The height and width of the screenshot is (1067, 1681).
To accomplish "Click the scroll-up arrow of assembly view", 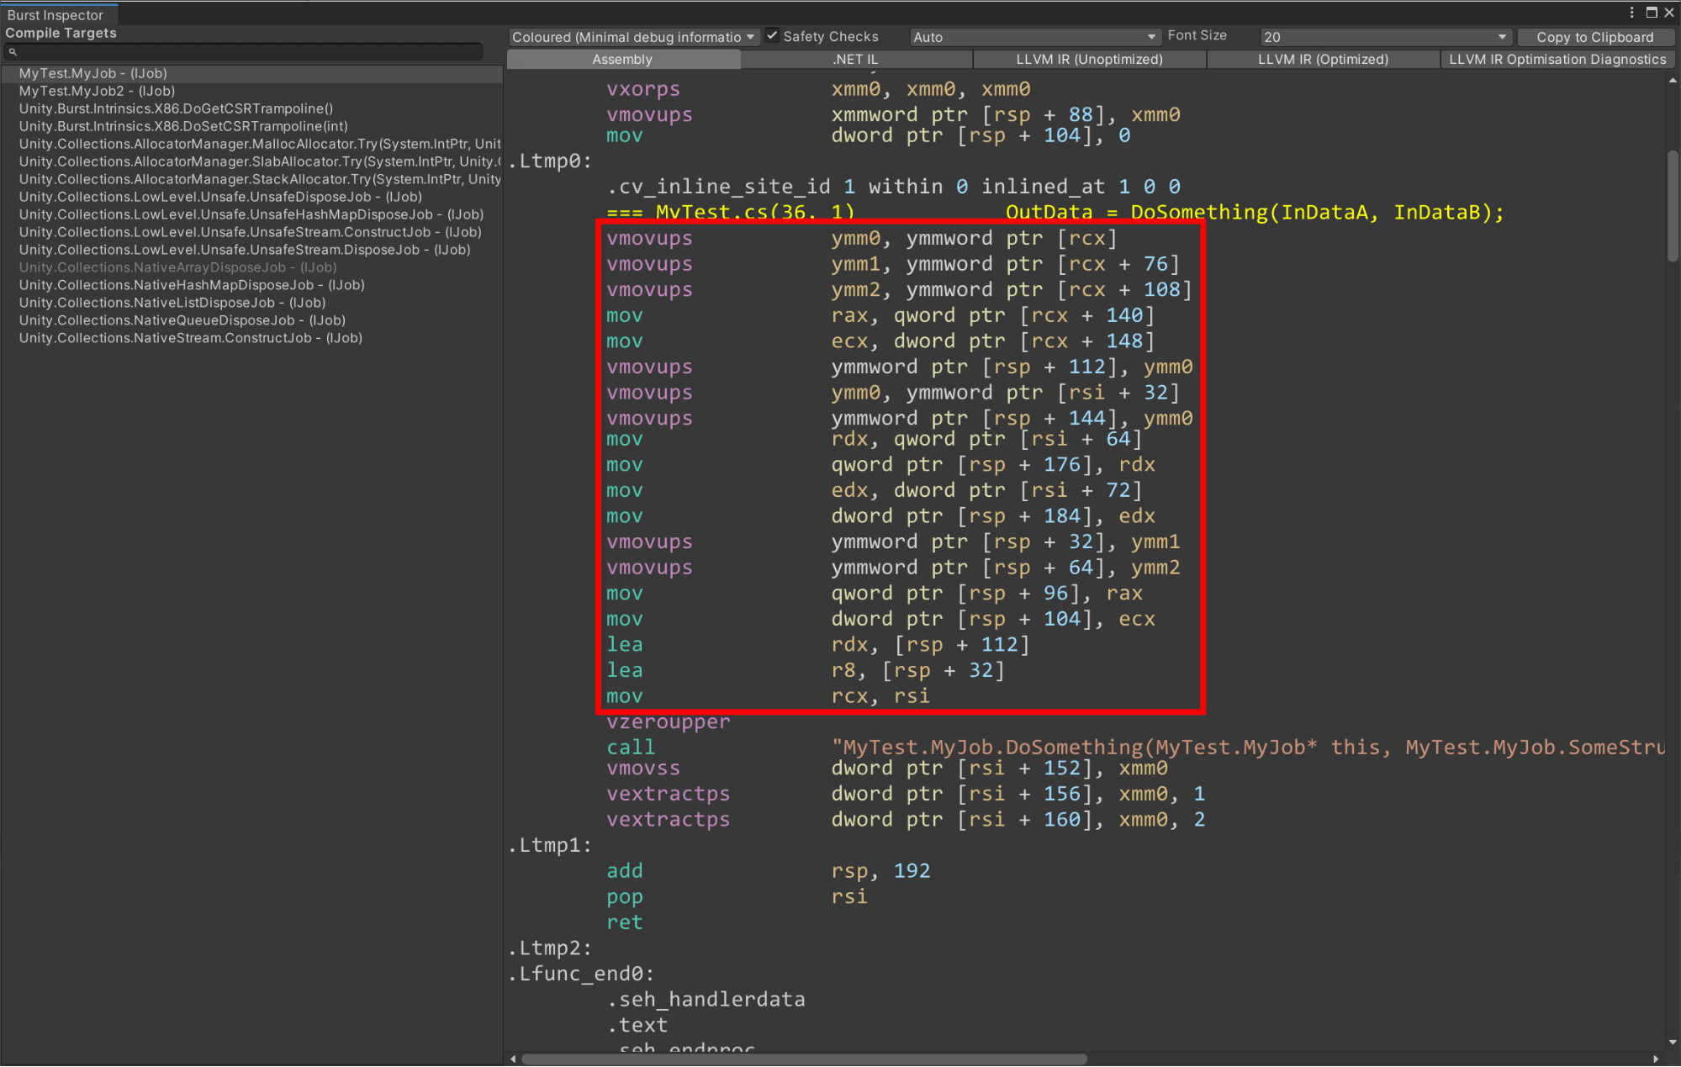I will [x=1673, y=81].
